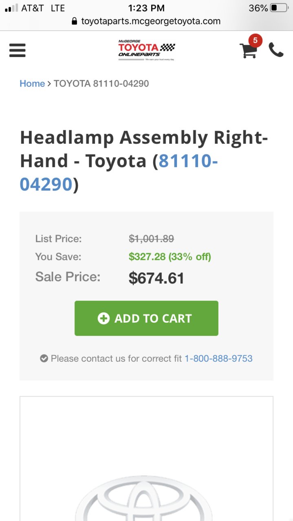Tap the toyotaparts.mcgeorgetoyota.com address bar

(146, 21)
